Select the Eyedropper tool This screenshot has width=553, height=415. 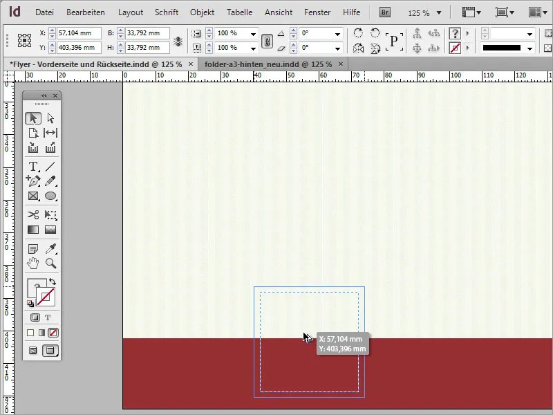click(50, 249)
